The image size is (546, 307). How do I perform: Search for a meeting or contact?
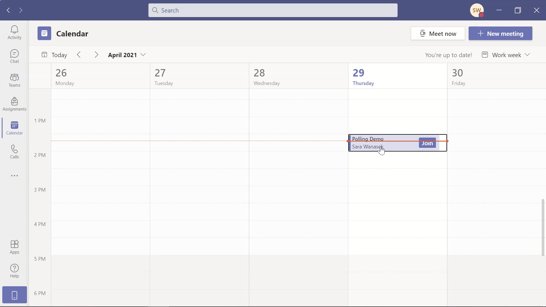point(273,10)
